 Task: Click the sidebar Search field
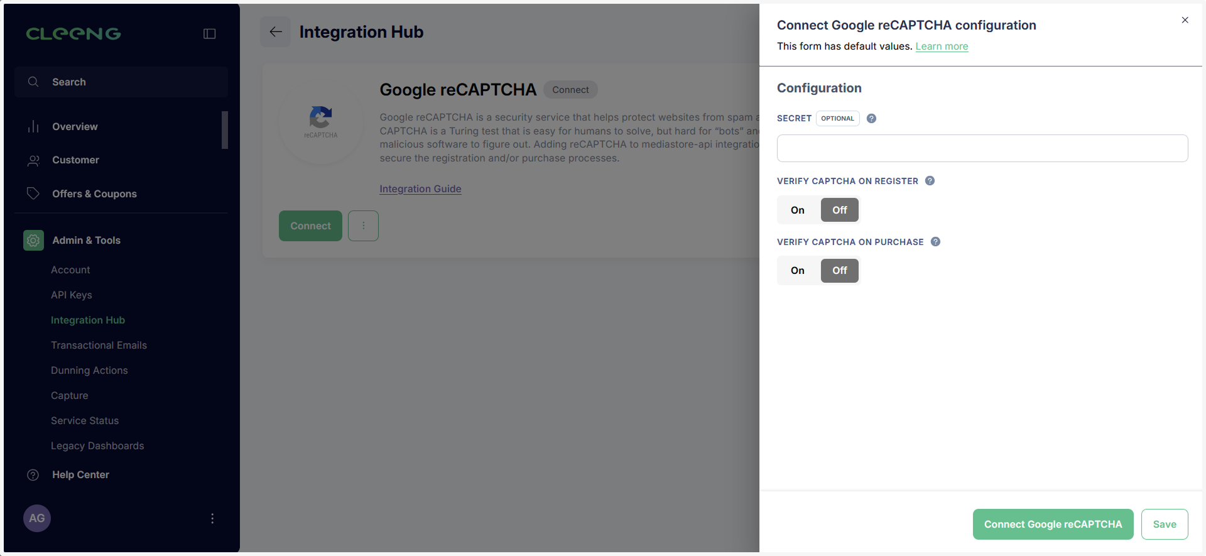[x=121, y=82]
